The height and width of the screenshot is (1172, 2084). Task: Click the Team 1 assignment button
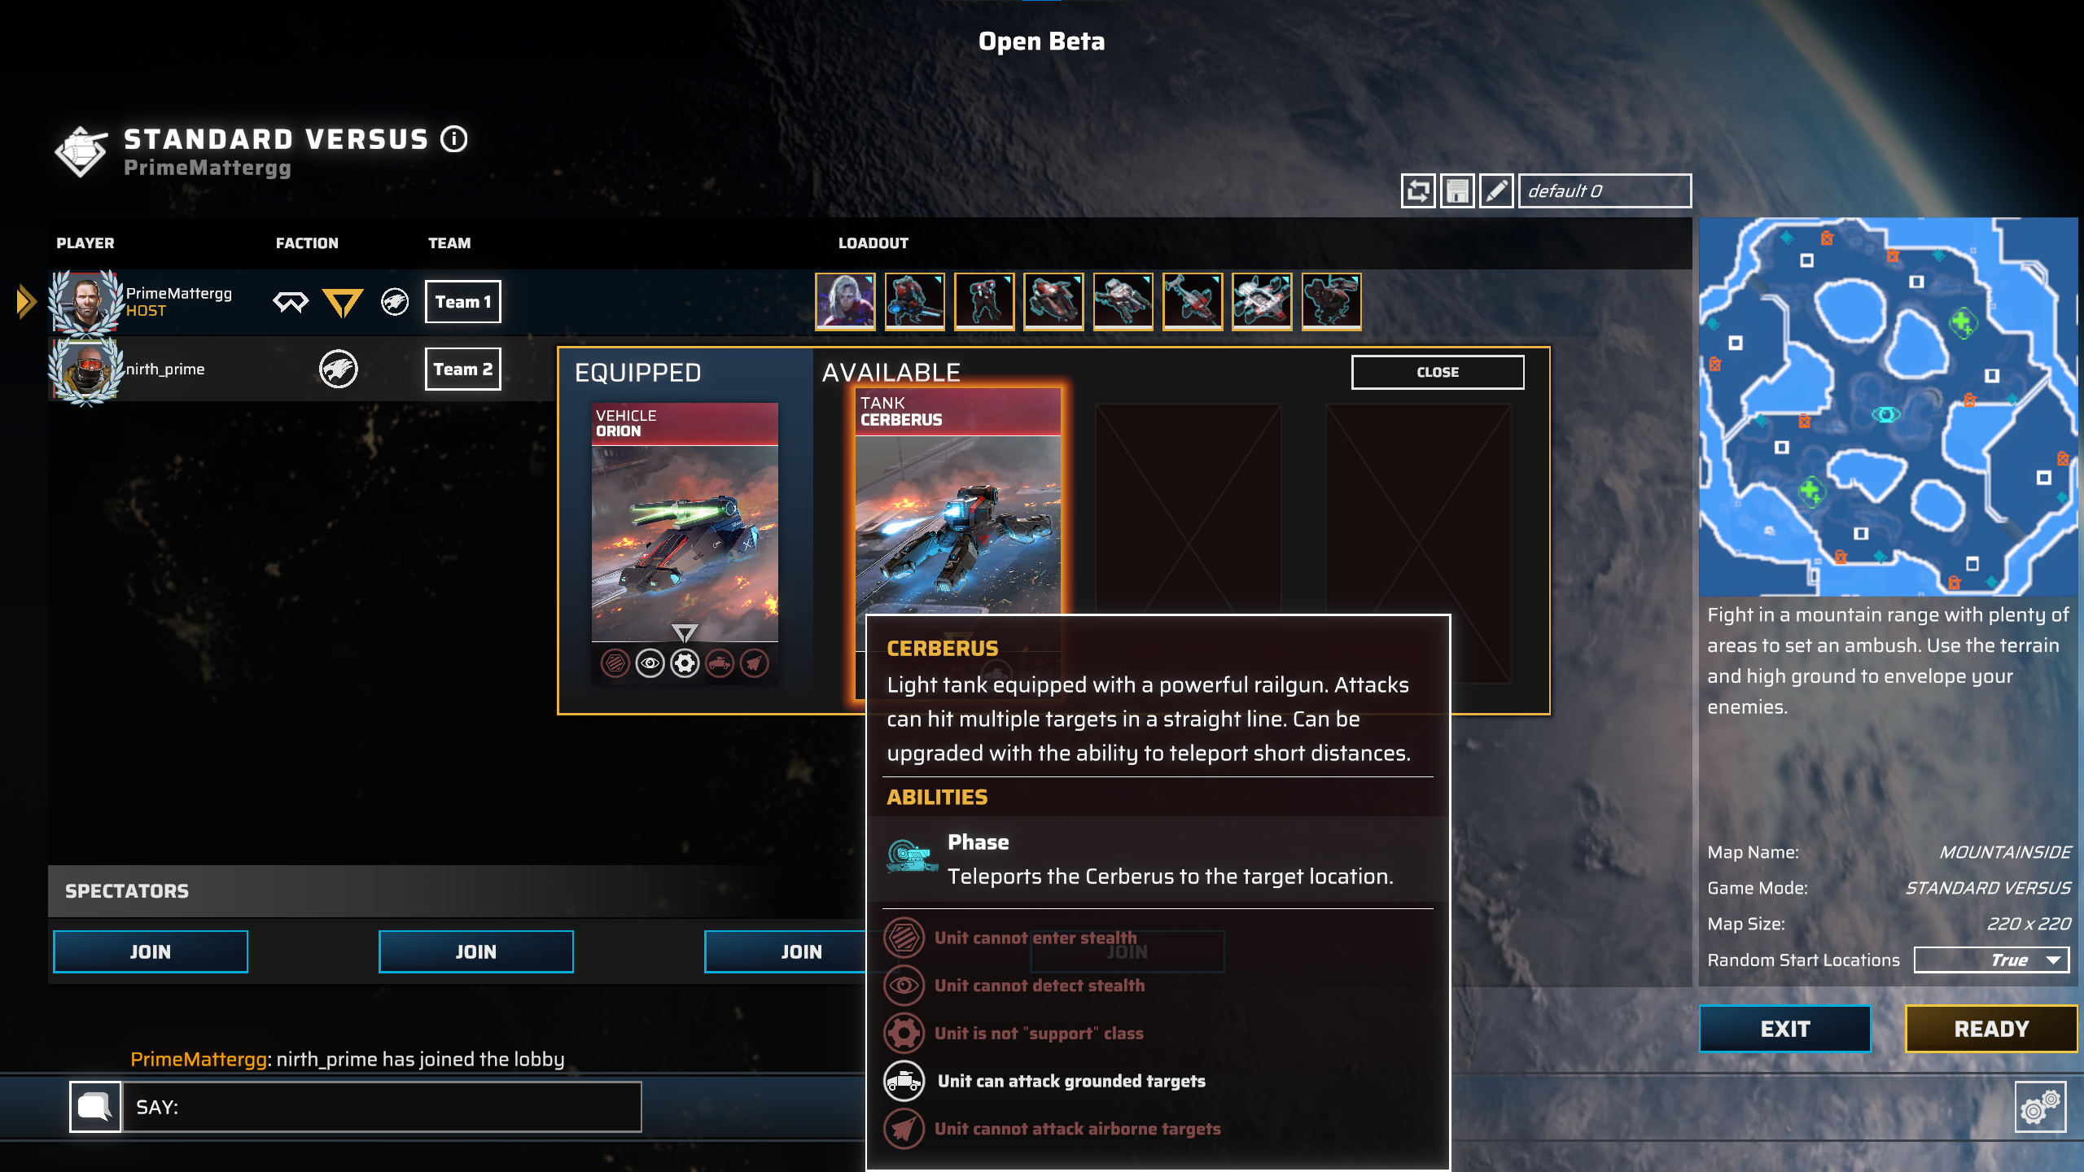(464, 300)
